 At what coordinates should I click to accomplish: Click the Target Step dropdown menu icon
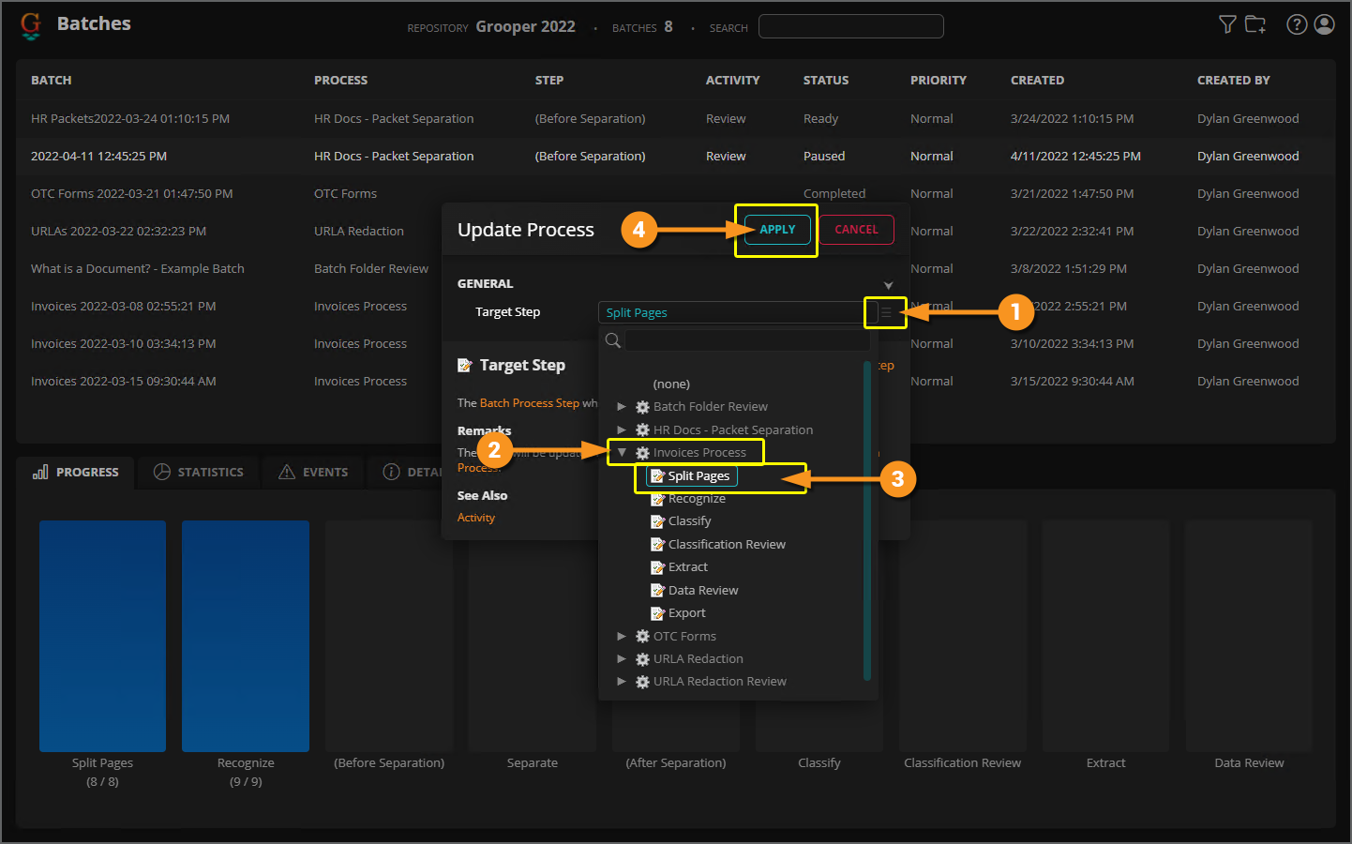tap(886, 312)
